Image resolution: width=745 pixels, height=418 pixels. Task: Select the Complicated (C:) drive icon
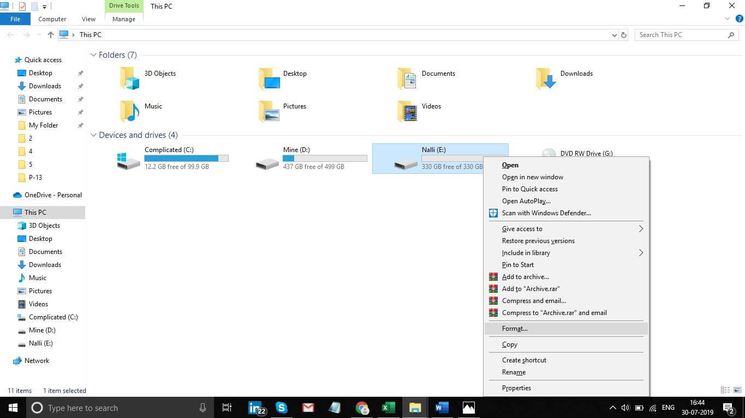tap(128, 160)
